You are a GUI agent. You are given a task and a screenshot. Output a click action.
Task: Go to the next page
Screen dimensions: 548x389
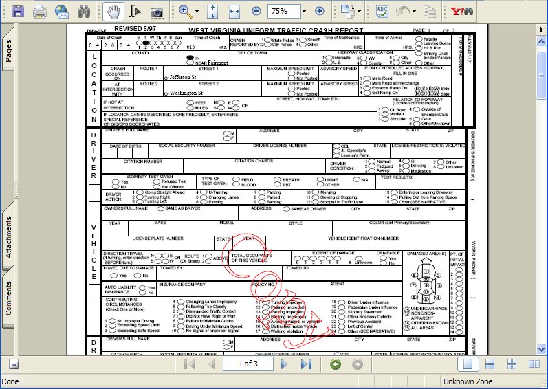point(284,364)
